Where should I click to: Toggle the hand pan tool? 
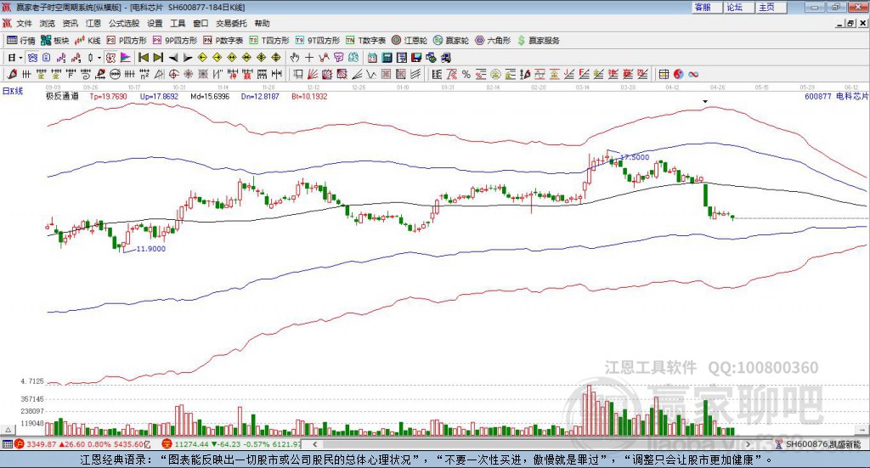295,58
